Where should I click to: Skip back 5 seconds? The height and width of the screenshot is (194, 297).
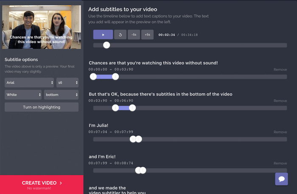(134, 35)
